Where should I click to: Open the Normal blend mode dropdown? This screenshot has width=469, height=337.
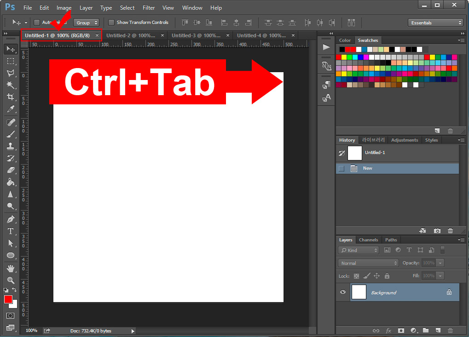click(369, 263)
